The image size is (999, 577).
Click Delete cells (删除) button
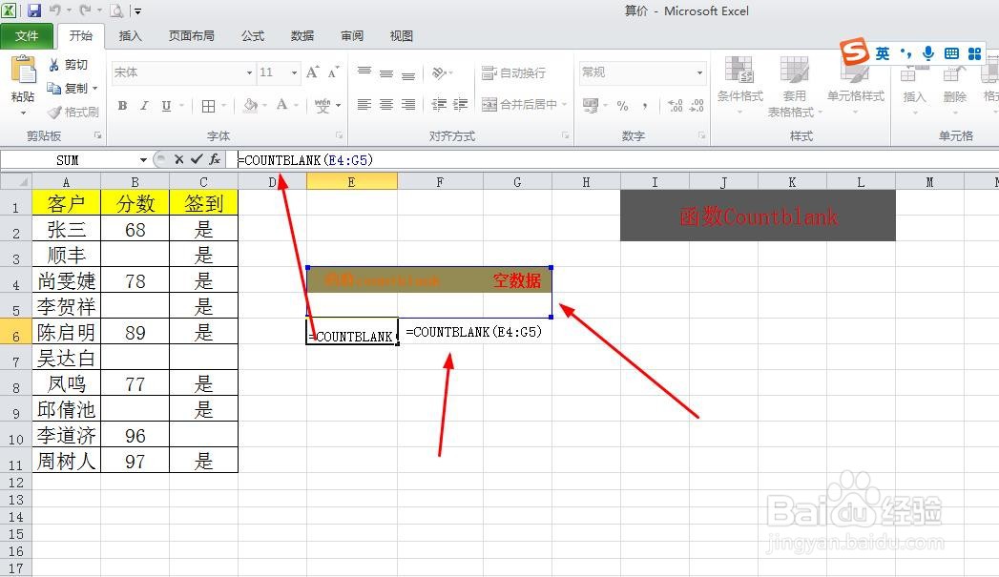tap(955, 85)
